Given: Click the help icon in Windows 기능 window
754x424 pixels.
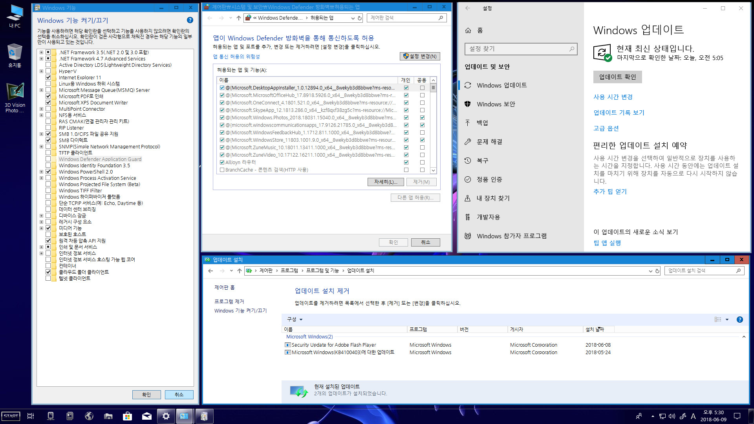Looking at the screenshot, I should coord(190,20).
